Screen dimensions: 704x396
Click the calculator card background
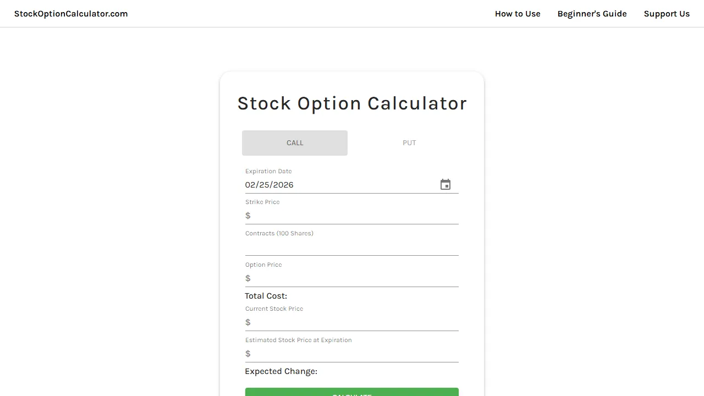[x=352, y=82]
